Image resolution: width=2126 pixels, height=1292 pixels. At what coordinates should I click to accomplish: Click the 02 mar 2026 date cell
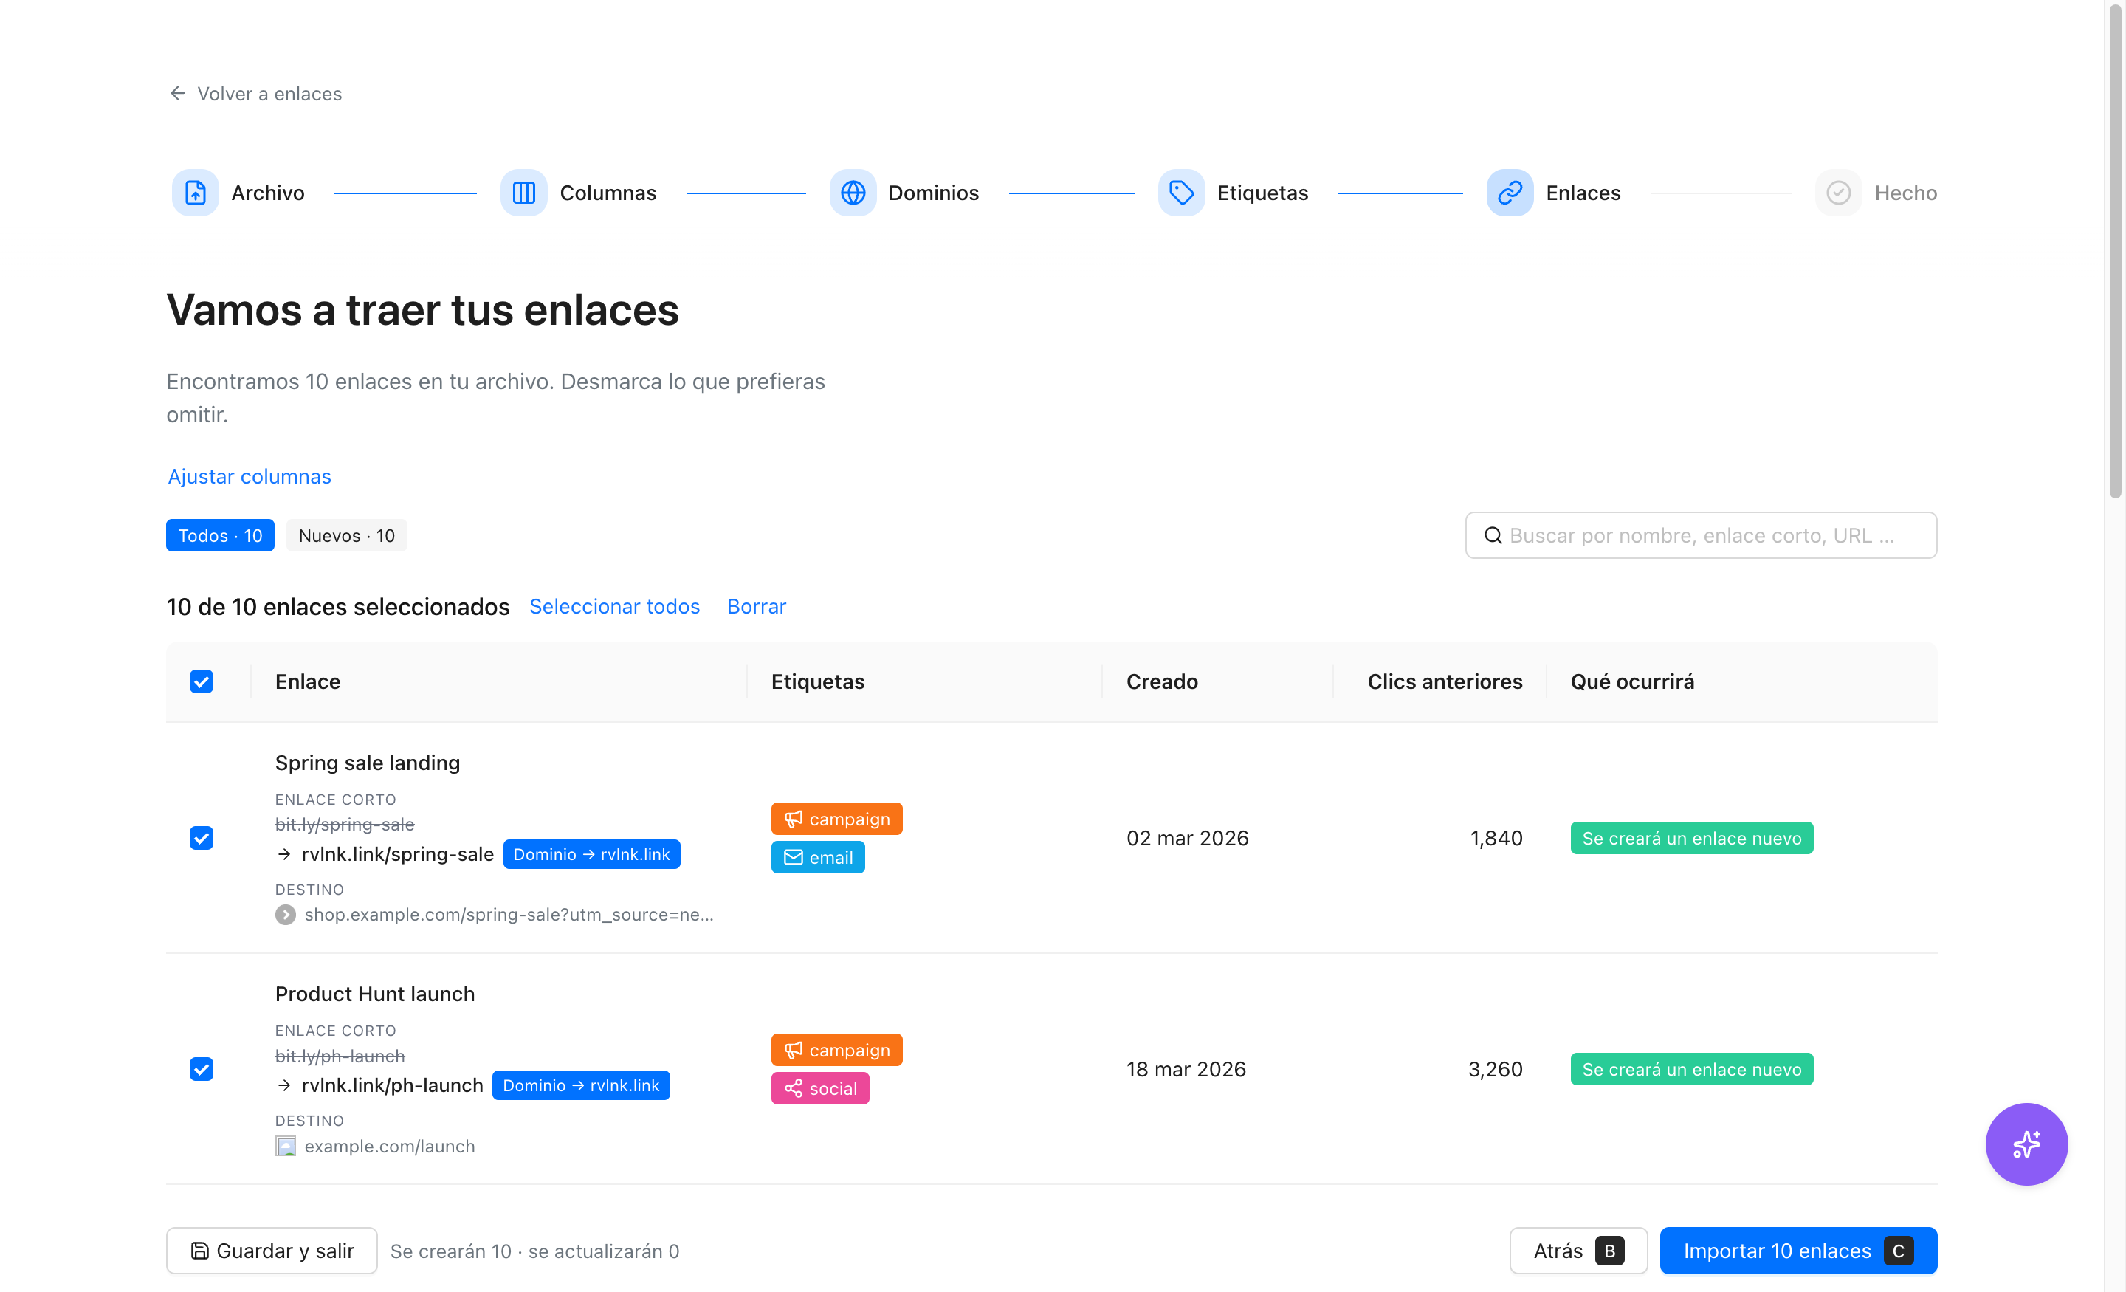coord(1187,838)
